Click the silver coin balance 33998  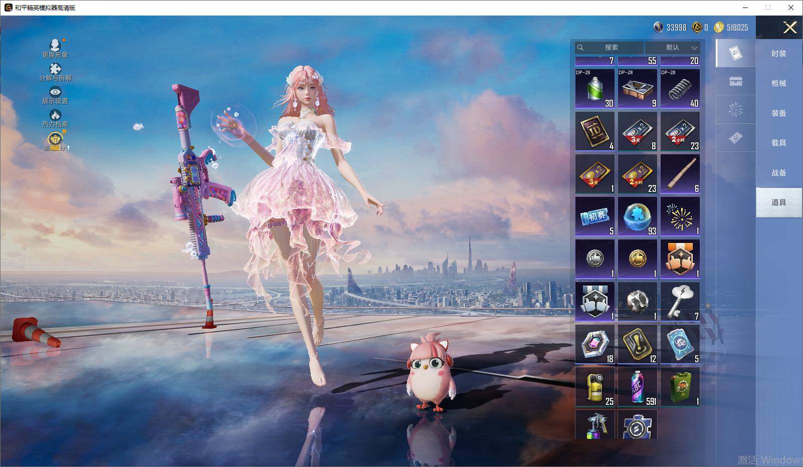point(670,28)
